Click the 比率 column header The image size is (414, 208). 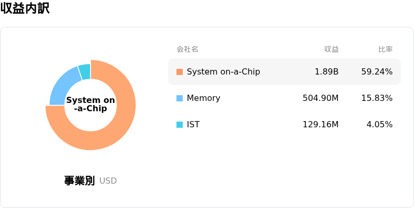click(x=386, y=49)
